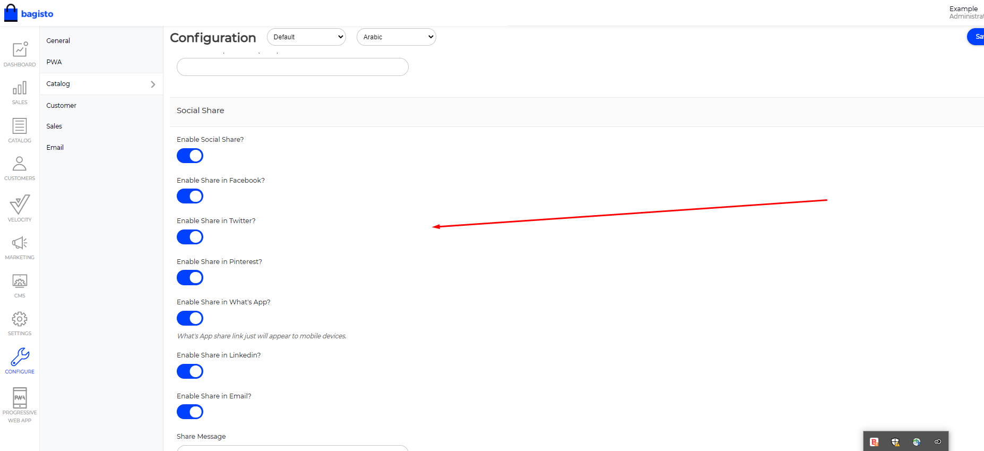Toggle Enable Share in Facebook switch
Viewport: 984px width, 451px height.
point(190,196)
